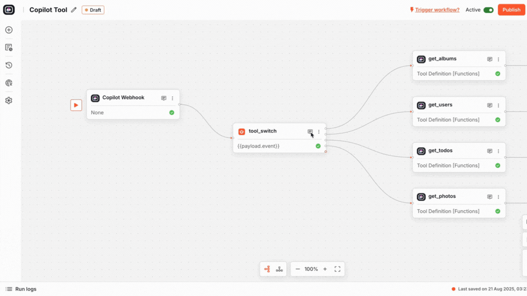Click the play trigger icon beside Copilot Webhook

coord(76,105)
